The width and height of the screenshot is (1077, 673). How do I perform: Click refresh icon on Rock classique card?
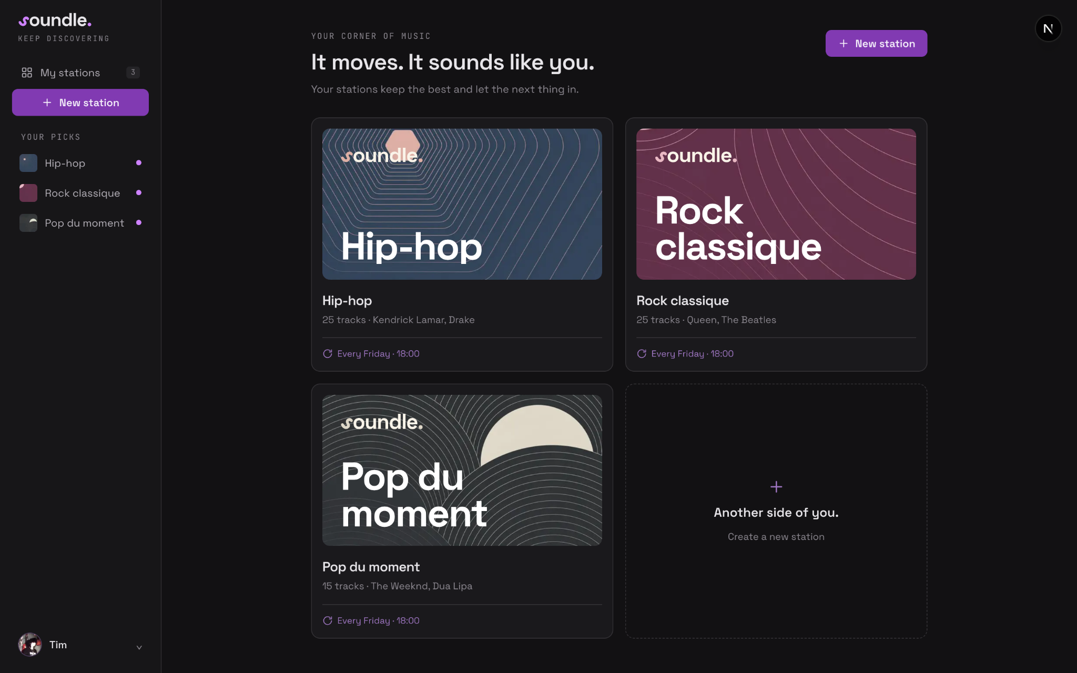click(642, 354)
